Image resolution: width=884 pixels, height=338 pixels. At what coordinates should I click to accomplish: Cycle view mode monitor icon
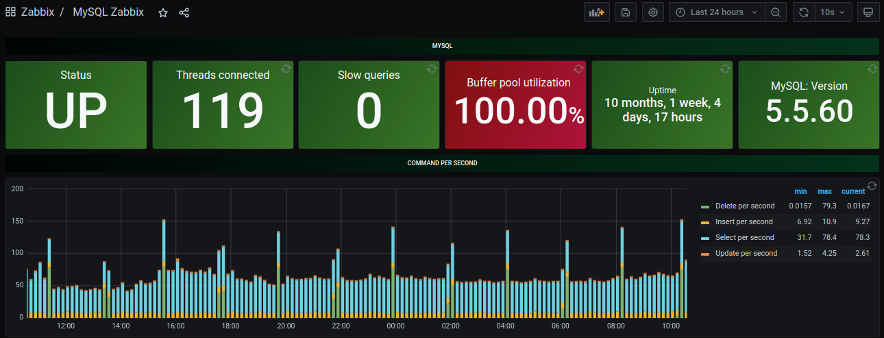[868, 12]
